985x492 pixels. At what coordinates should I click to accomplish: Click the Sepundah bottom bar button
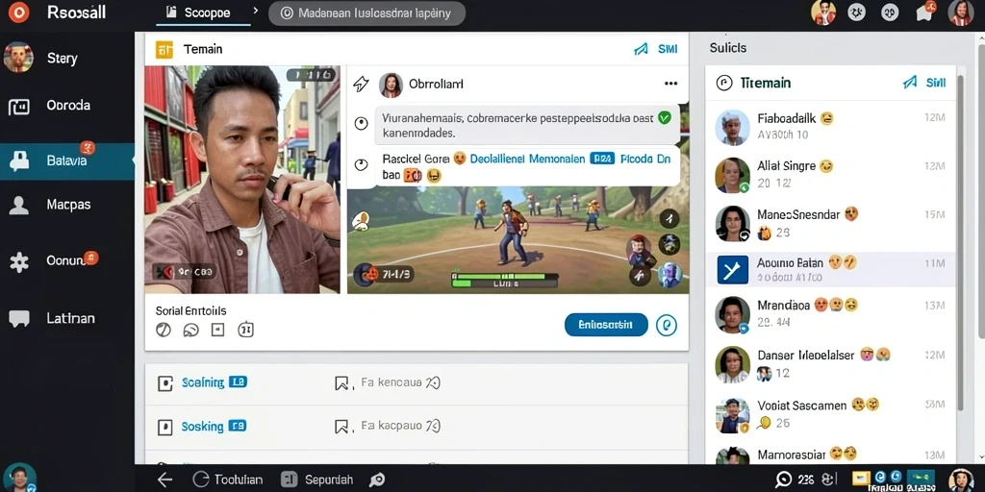tap(316, 480)
